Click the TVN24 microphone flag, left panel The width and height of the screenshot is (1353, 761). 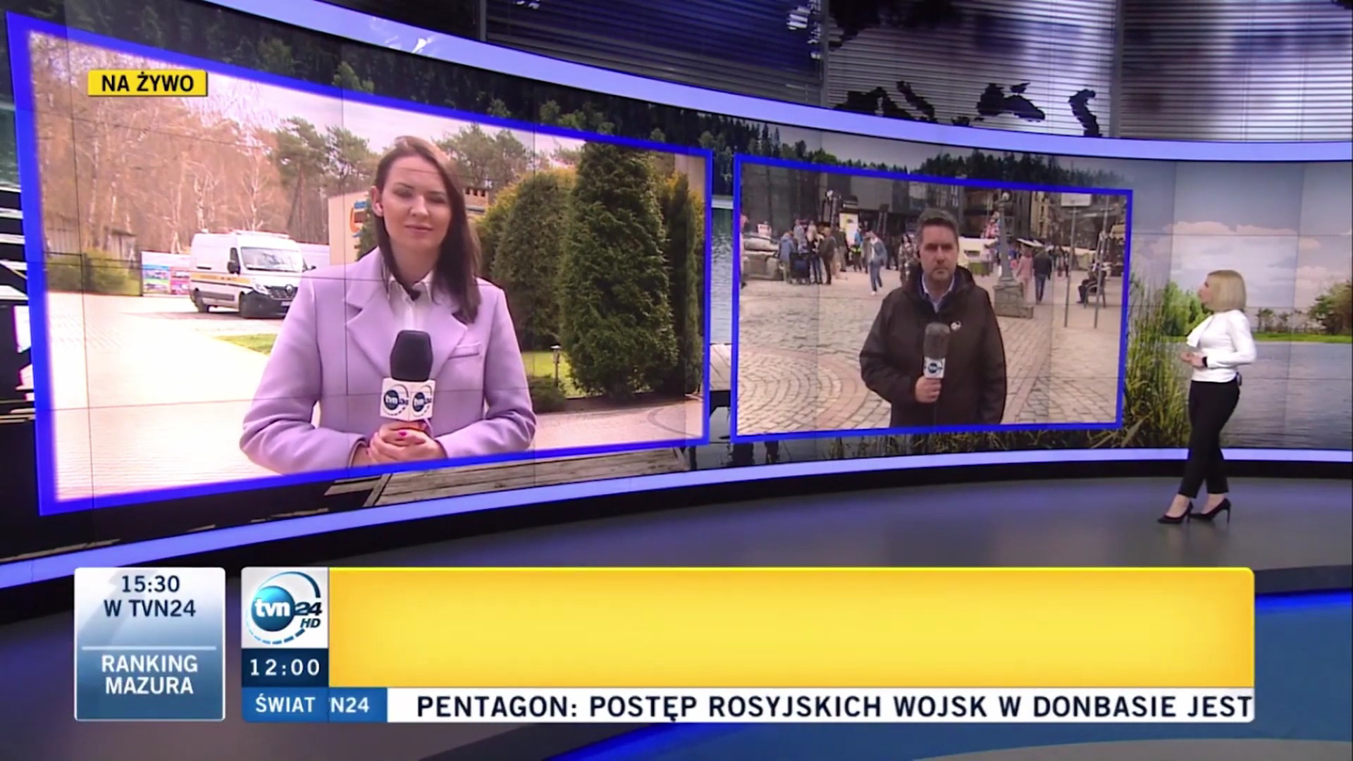[408, 400]
